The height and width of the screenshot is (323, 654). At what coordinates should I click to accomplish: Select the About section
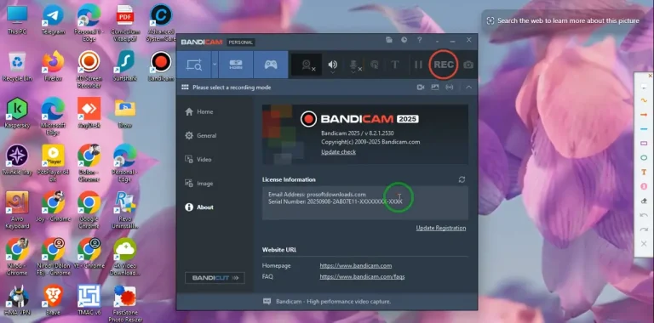click(199, 207)
